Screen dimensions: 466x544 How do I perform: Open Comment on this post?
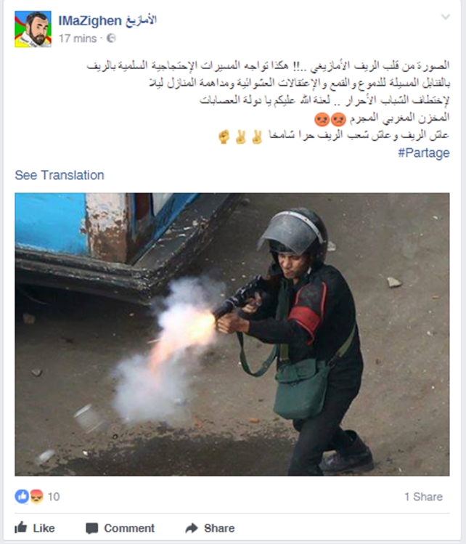pyautogui.click(x=129, y=529)
